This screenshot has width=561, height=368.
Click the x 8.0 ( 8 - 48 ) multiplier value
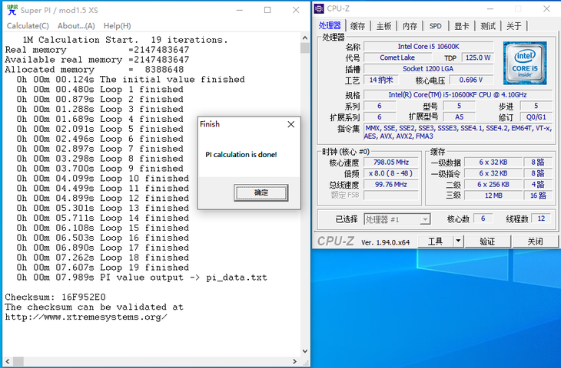click(x=391, y=173)
